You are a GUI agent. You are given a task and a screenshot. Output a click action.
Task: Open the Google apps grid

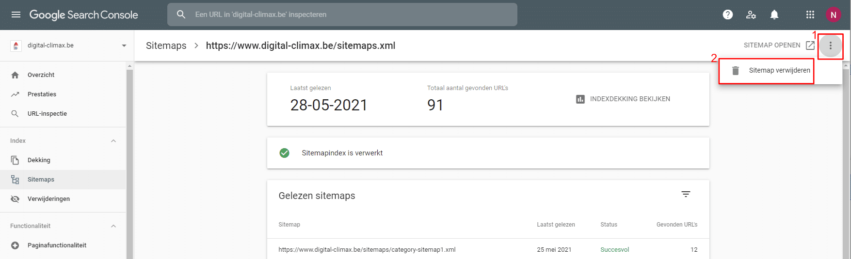(x=810, y=15)
